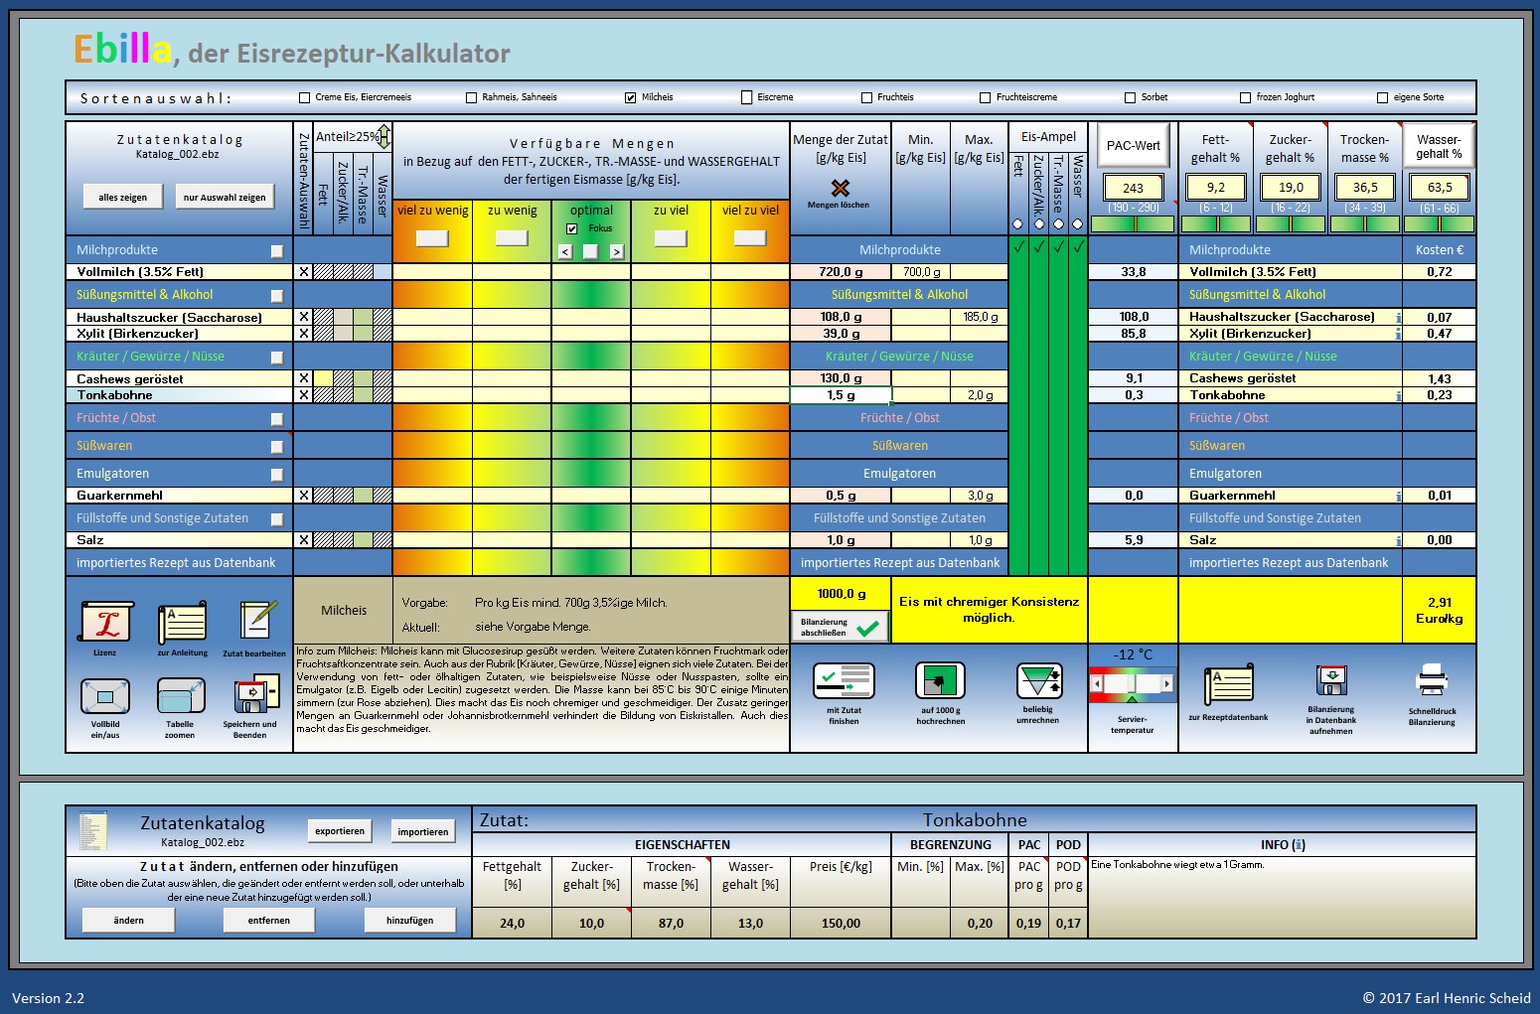Open the Lizenz license icon
Screen dimensions: 1540x1014
click(x=105, y=623)
